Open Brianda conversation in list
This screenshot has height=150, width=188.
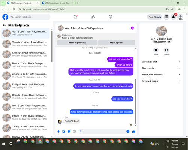[25, 96]
